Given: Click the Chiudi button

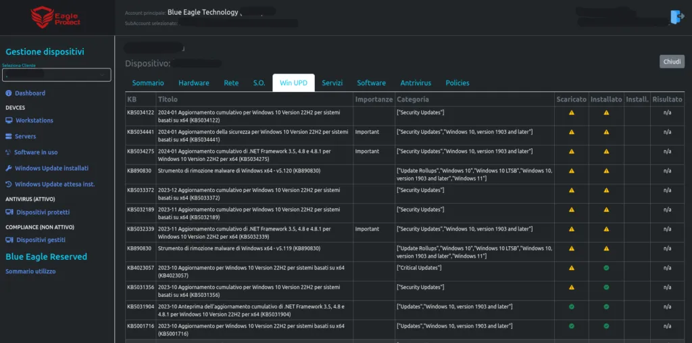Looking at the screenshot, I should (x=672, y=62).
